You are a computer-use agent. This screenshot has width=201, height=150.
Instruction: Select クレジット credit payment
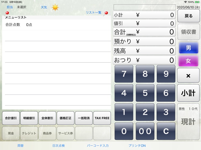click(29, 133)
